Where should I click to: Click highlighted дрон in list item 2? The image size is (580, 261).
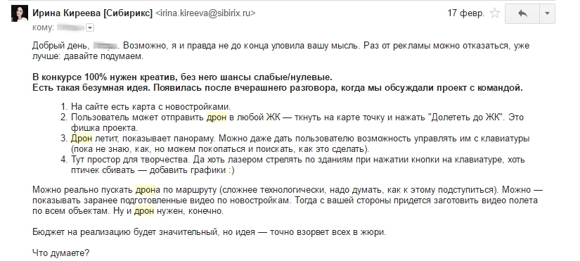(216, 117)
